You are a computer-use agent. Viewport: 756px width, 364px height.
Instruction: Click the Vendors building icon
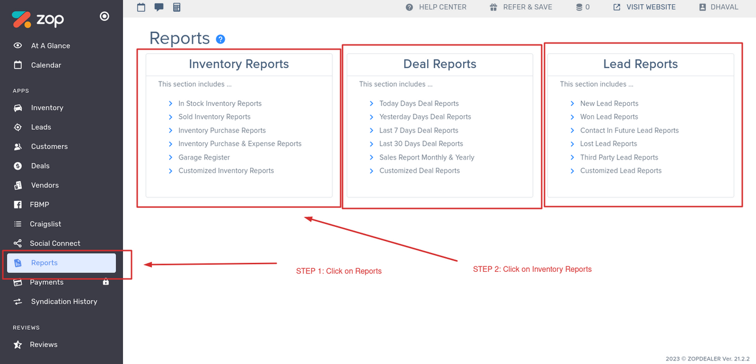[x=18, y=185]
